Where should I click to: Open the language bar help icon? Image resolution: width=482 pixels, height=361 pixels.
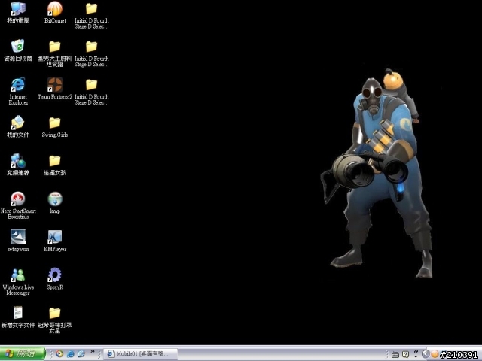click(405, 354)
